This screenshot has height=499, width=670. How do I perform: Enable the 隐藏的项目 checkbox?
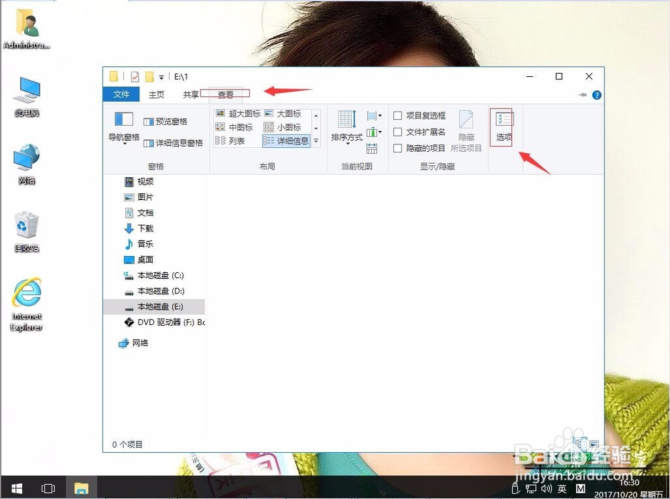click(397, 148)
